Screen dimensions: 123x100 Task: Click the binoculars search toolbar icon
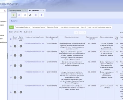coord(30,15)
